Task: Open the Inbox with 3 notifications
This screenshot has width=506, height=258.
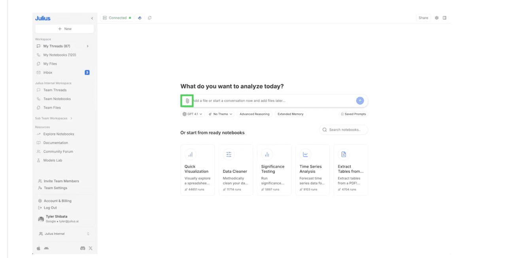Action: click(48, 72)
